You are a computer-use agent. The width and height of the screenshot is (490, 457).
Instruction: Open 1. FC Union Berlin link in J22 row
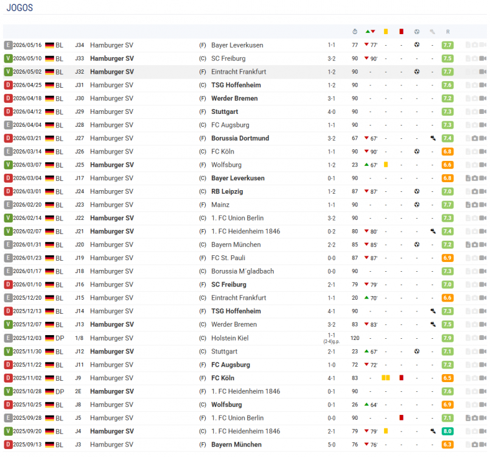click(x=237, y=218)
